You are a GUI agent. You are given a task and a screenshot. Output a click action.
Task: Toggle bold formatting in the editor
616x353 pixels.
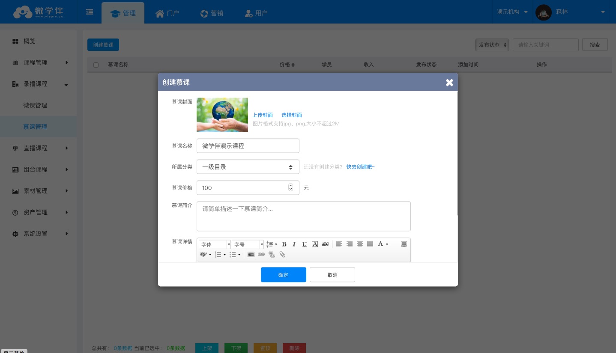point(284,244)
